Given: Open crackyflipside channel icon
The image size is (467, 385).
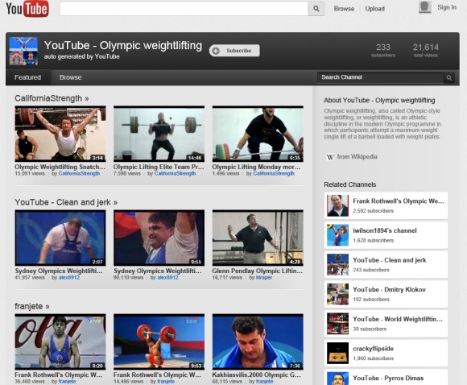Looking at the screenshot, I should (337, 353).
